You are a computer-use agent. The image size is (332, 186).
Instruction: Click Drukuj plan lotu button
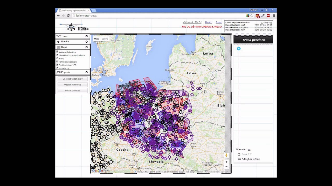(73, 91)
